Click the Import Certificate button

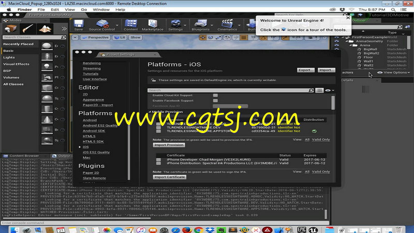coord(170,177)
